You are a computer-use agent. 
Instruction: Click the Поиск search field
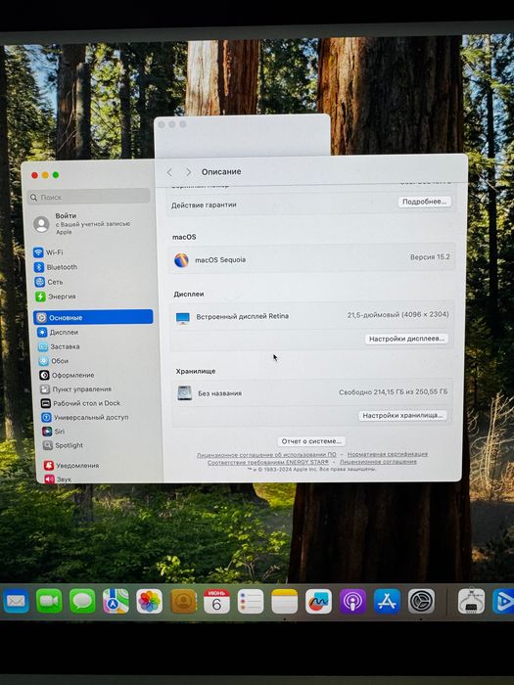click(89, 197)
